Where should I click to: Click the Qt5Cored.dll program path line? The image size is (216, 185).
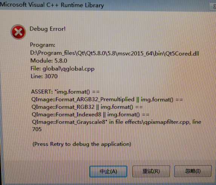[115, 53]
